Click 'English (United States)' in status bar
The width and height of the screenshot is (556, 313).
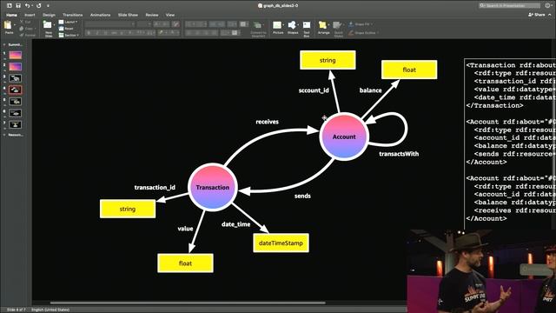(x=50, y=310)
